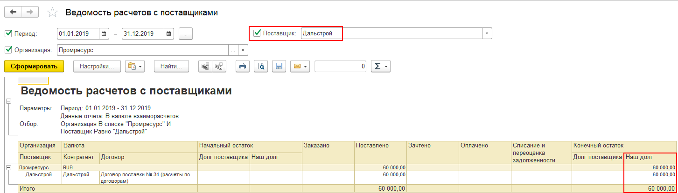Uncheck the Период checkbox
This screenshot has width=678, height=193.
click(8, 33)
